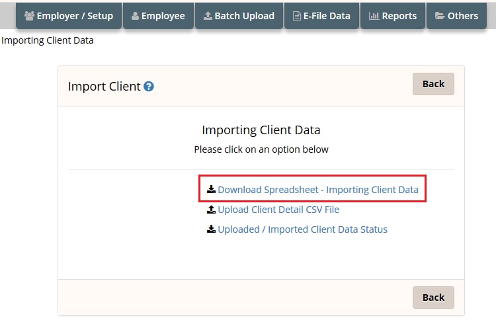496x322 pixels.
Task: Click the people icon on Employer / Setup
Action: (x=29, y=16)
